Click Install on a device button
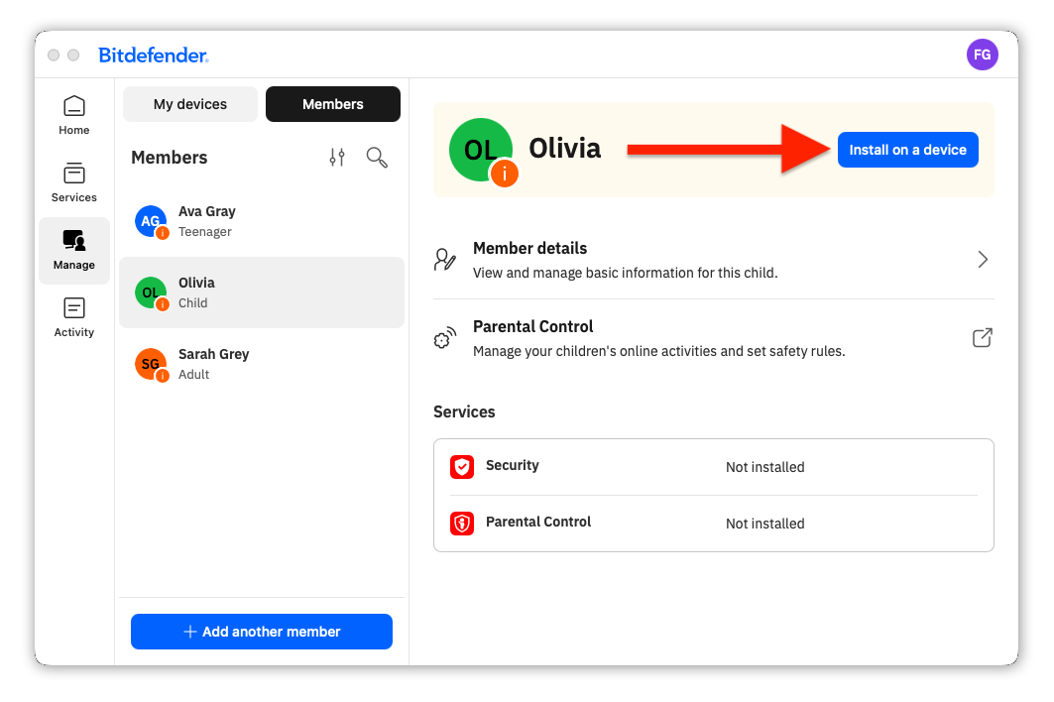 tap(907, 150)
